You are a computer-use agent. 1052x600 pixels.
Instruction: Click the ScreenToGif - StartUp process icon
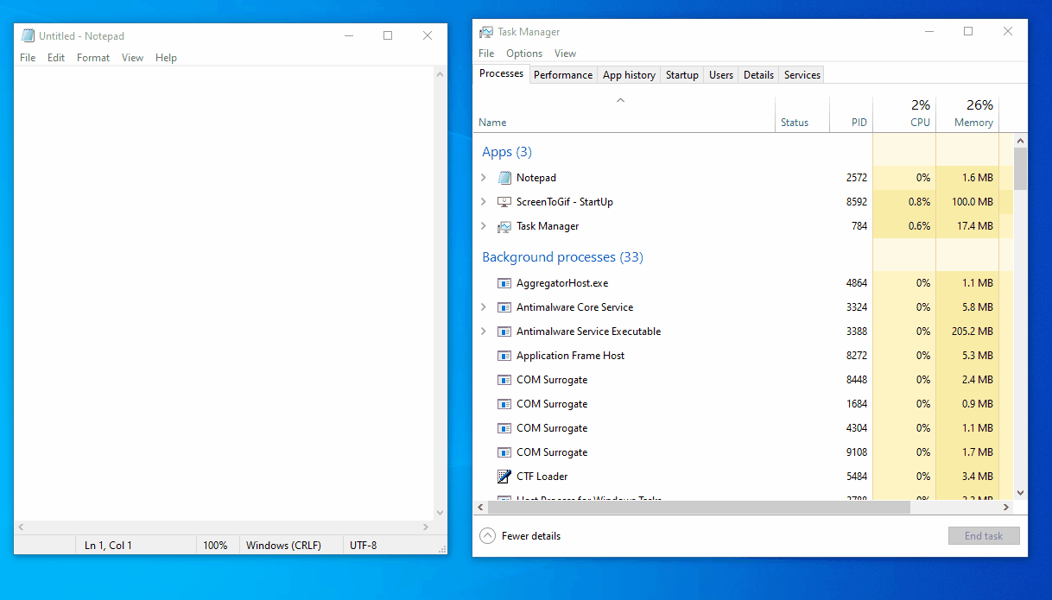[x=505, y=202]
